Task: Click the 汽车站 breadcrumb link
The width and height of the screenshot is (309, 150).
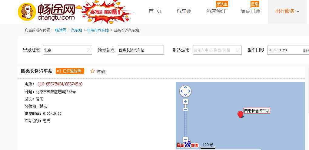Action: (x=76, y=30)
